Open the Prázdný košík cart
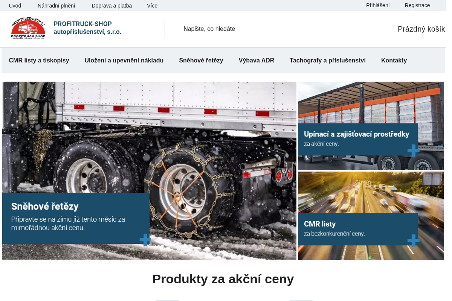Viewport: 452px width, 301px height. click(421, 29)
